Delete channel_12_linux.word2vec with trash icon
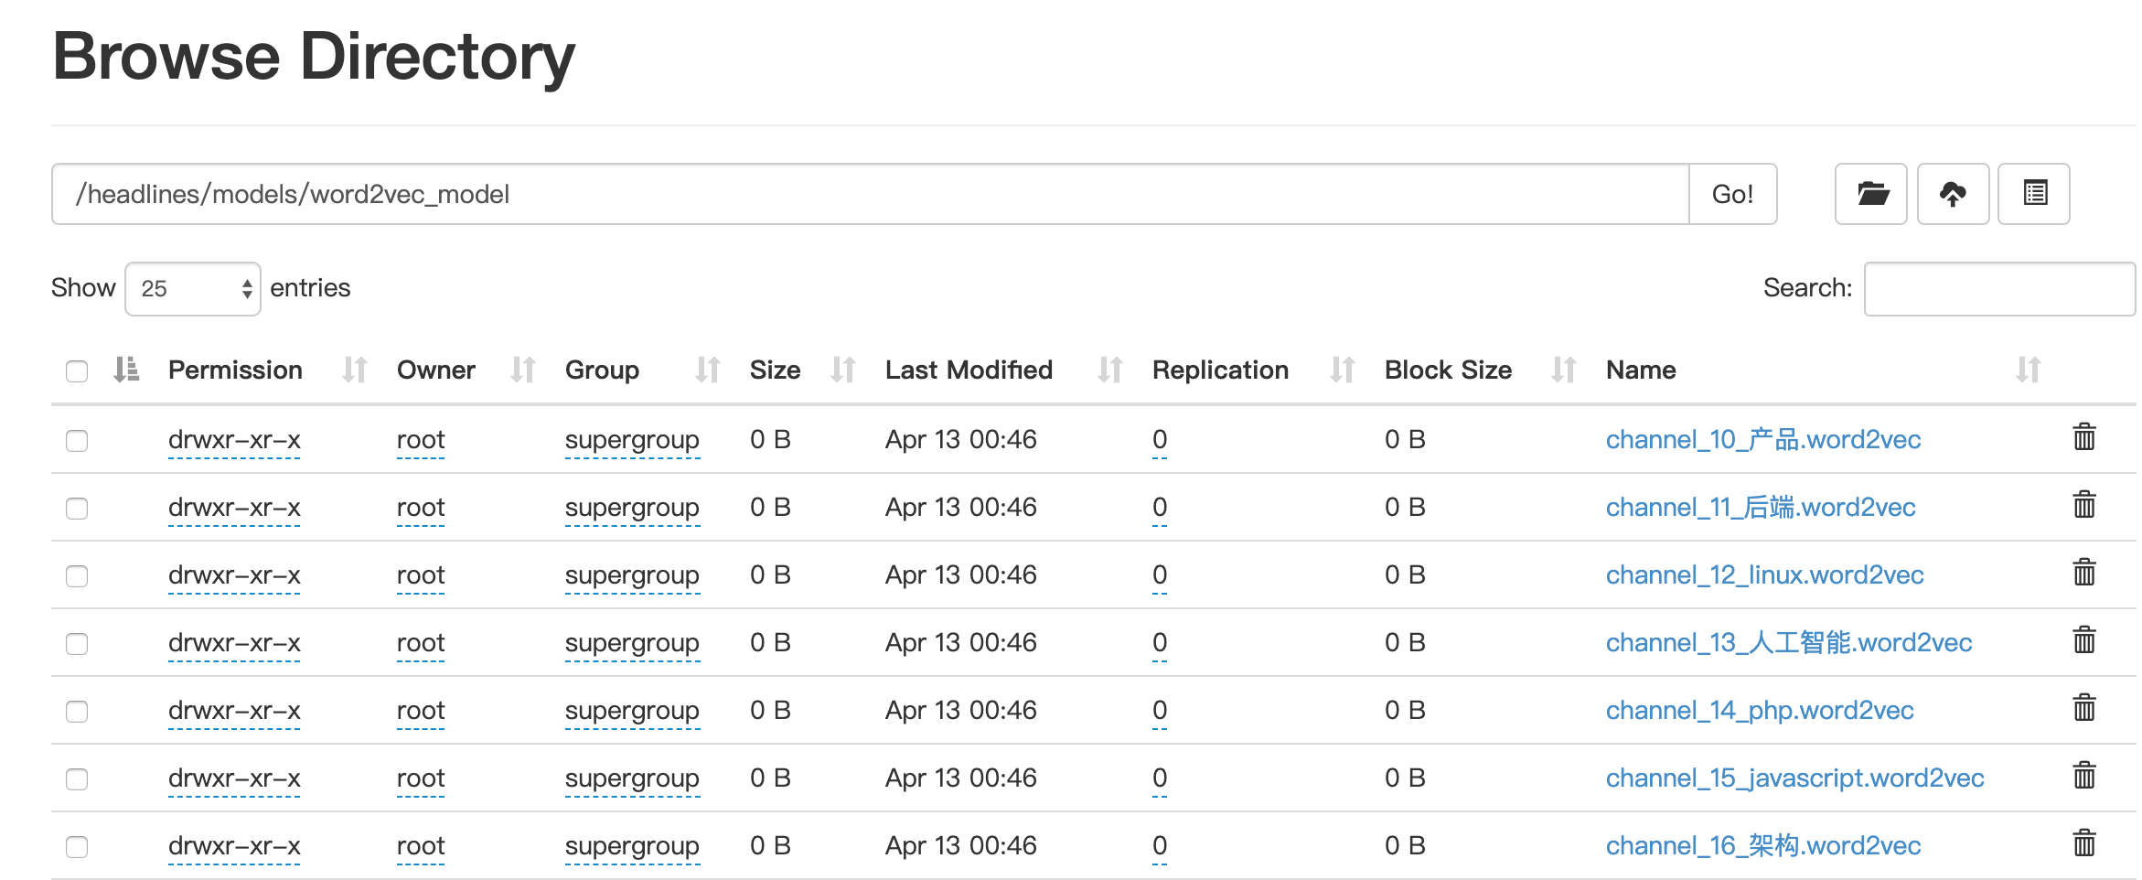 coord(2084,573)
